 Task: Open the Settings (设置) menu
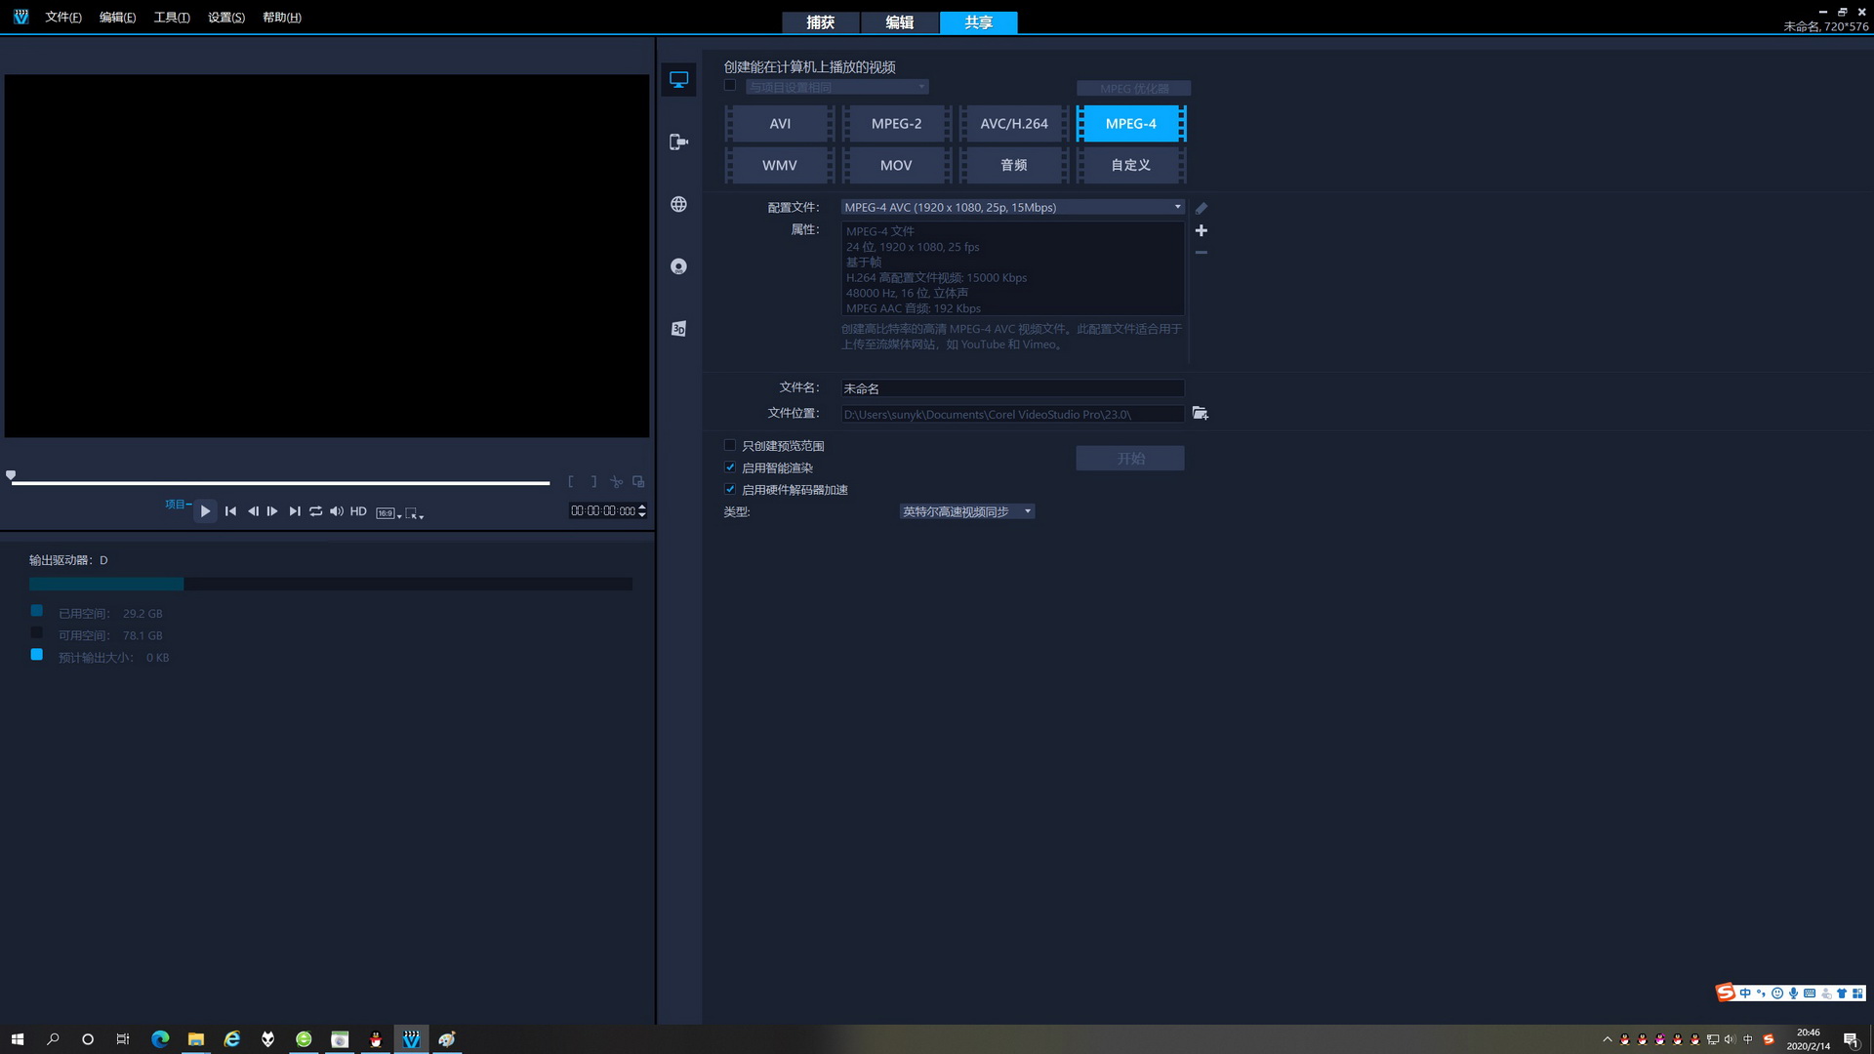pyautogui.click(x=226, y=18)
